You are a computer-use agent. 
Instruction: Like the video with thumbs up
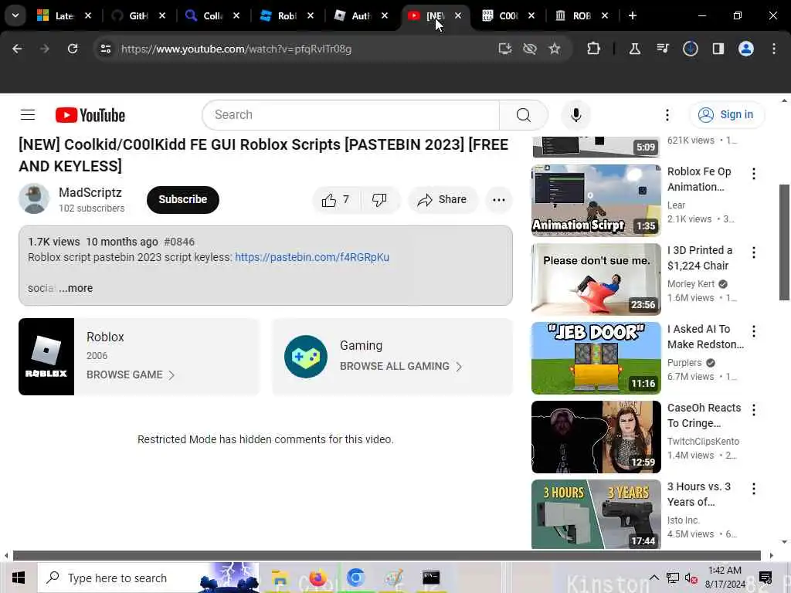(336, 200)
